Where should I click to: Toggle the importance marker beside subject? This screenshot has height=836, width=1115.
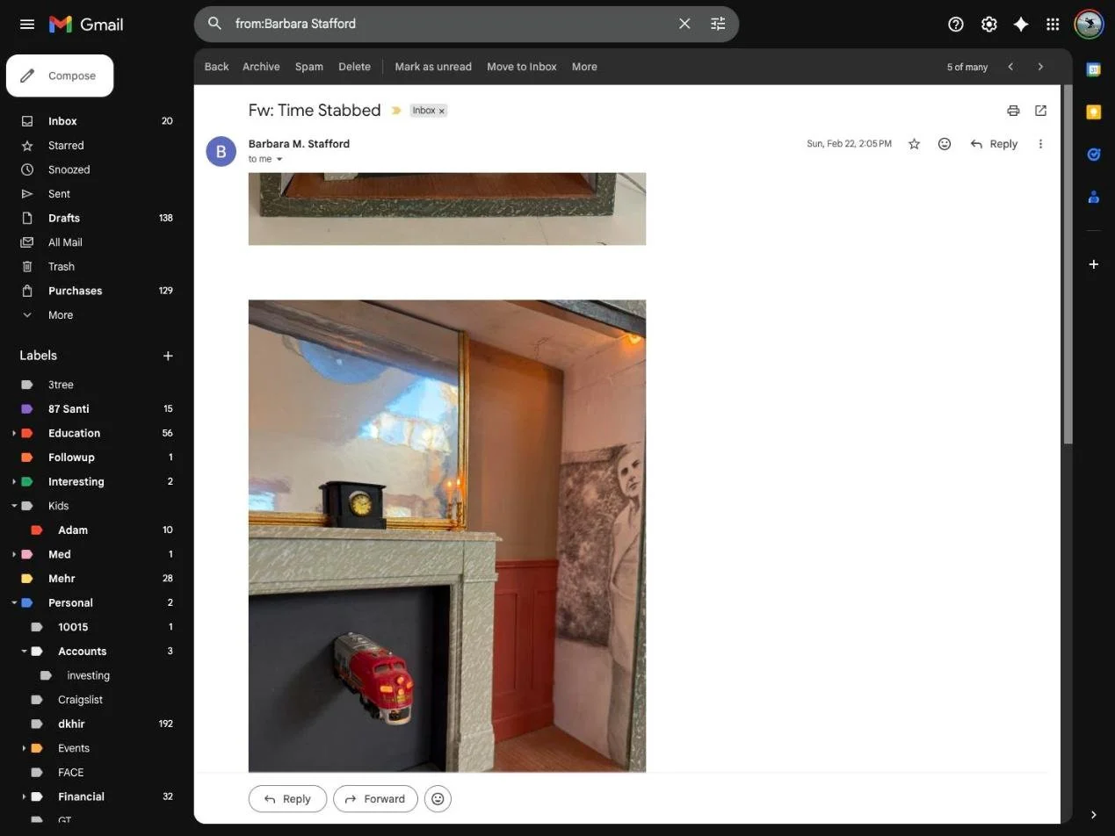tap(396, 111)
